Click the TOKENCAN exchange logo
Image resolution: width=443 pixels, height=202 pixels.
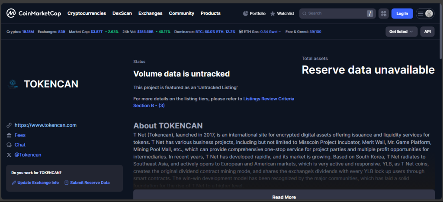[13, 84]
